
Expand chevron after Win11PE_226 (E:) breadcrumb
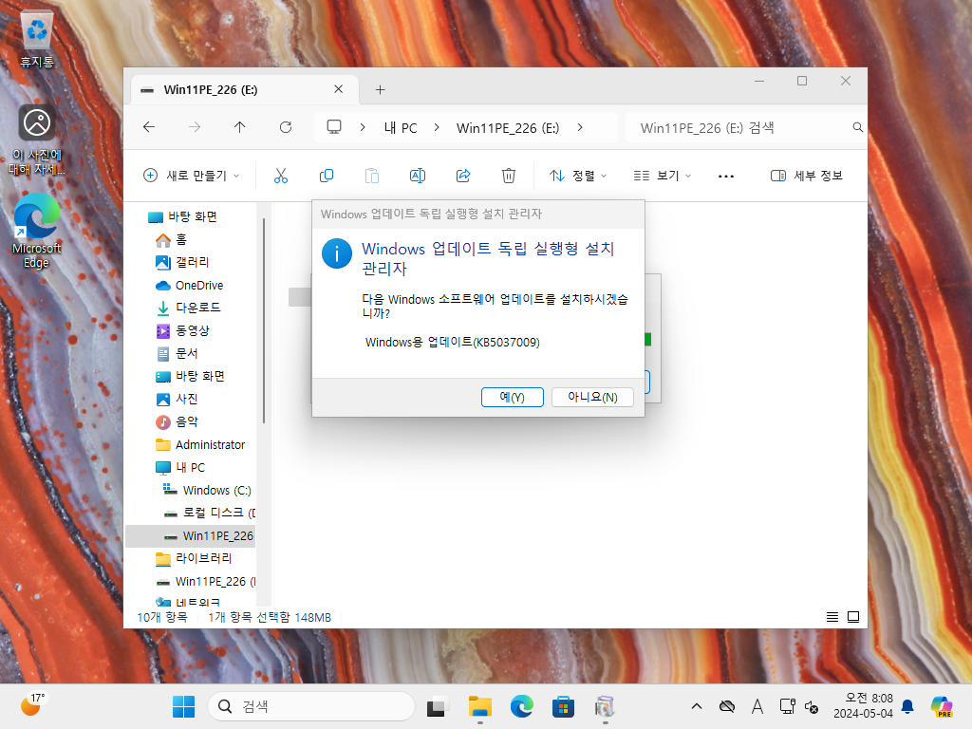(x=580, y=128)
